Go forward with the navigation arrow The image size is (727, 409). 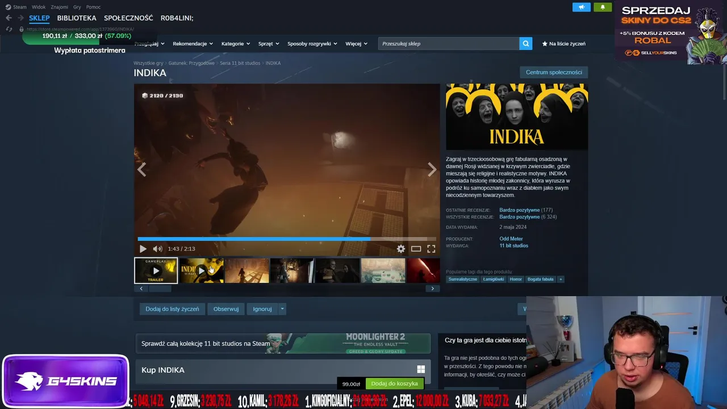pos(20,18)
